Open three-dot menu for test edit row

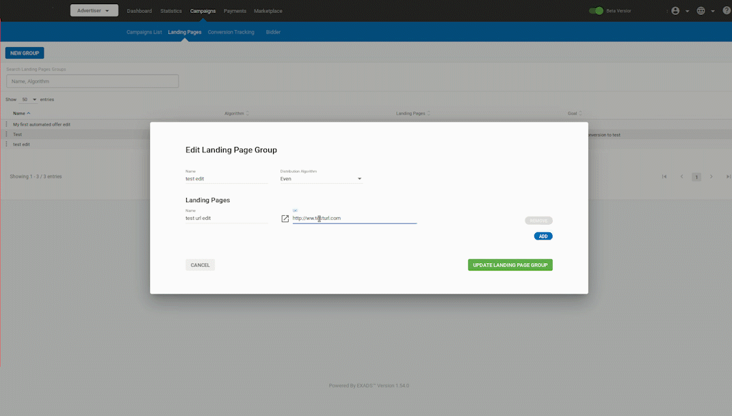tap(7, 144)
